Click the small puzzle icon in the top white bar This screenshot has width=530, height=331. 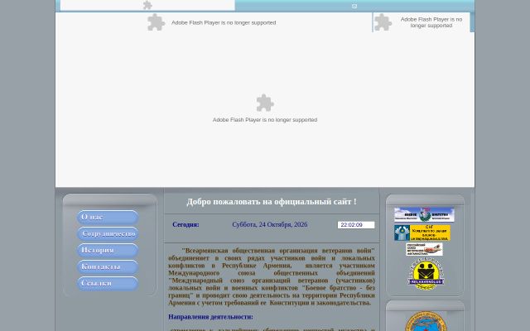tap(147, 5)
